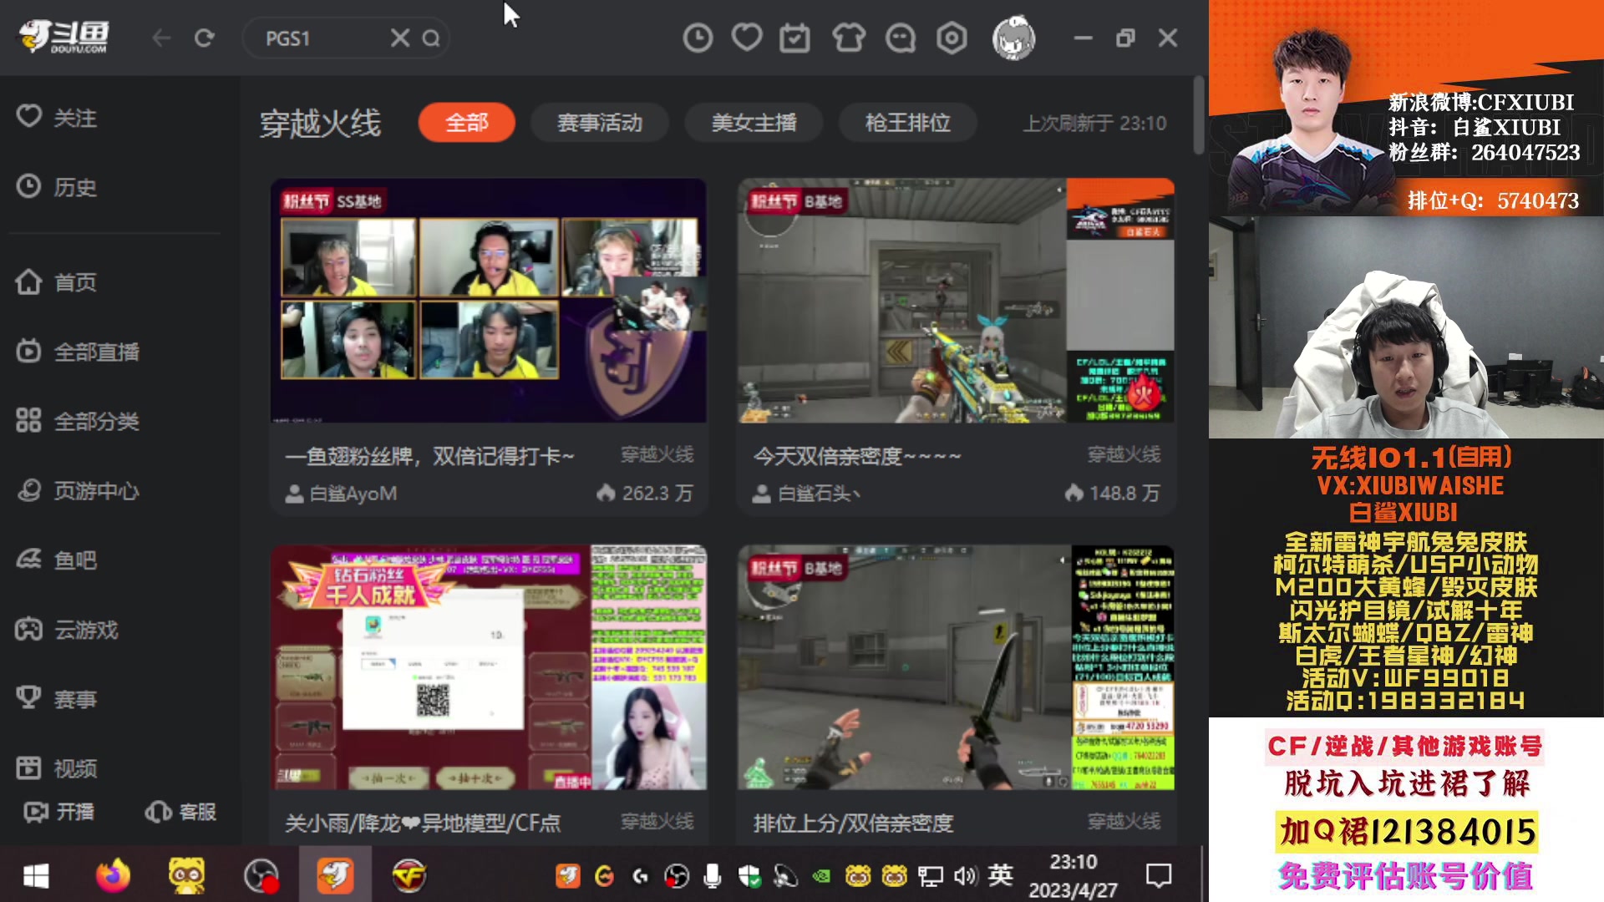Viewport: 1604px width, 902px height.
Task: Click title 排位上分/双倍亲密度
Action: point(853,823)
